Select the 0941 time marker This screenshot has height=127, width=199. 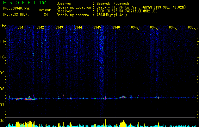click(21, 27)
